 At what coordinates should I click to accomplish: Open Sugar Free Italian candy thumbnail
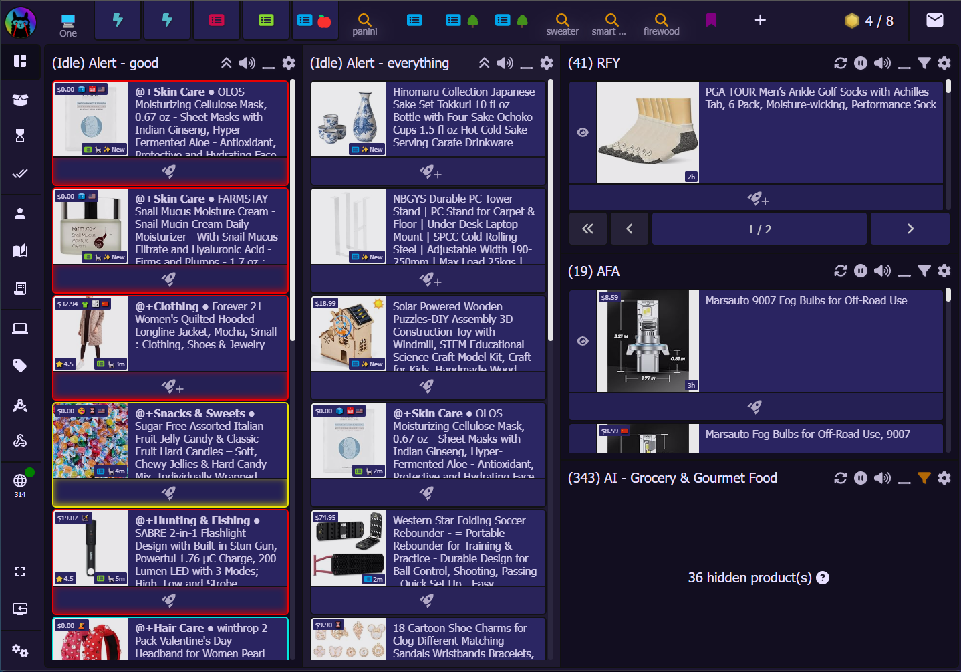pos(91,441)
